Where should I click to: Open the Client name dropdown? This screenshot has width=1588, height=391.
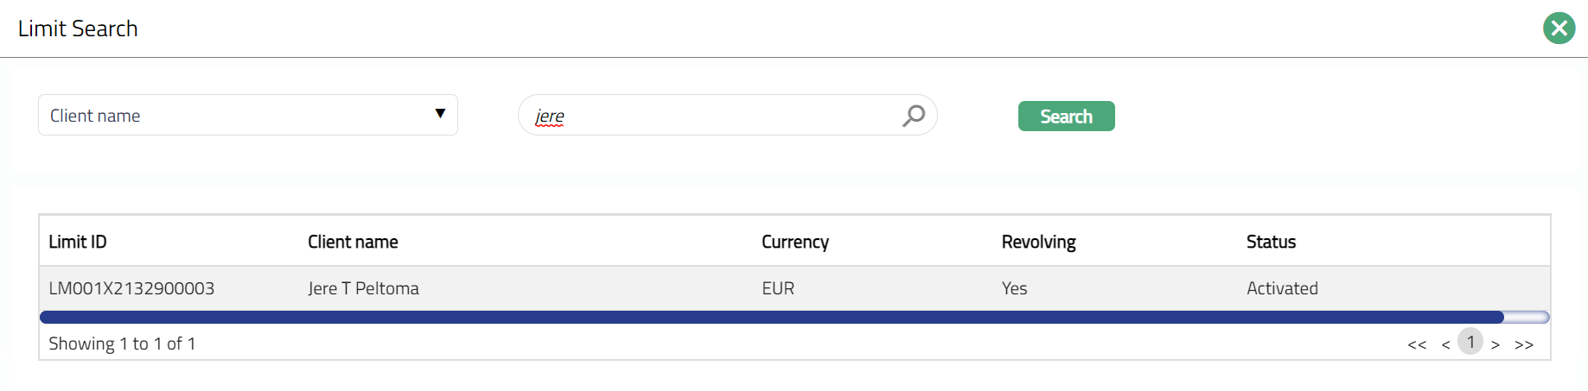247,116
